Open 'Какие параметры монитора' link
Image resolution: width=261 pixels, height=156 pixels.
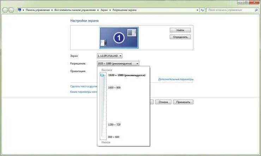pos(84,92)
